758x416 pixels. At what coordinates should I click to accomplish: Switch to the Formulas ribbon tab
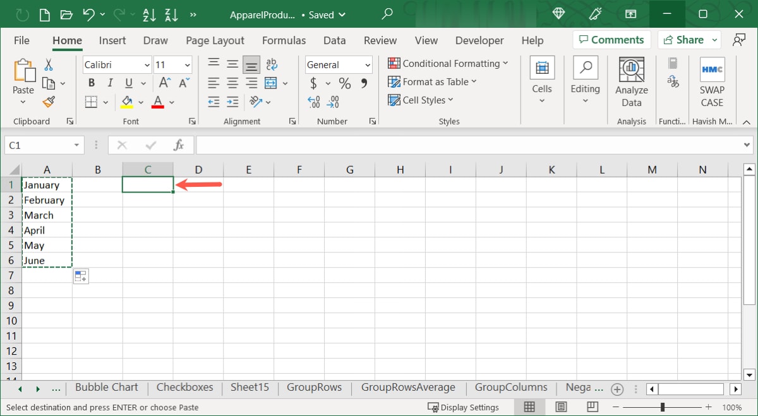[284, 40]
